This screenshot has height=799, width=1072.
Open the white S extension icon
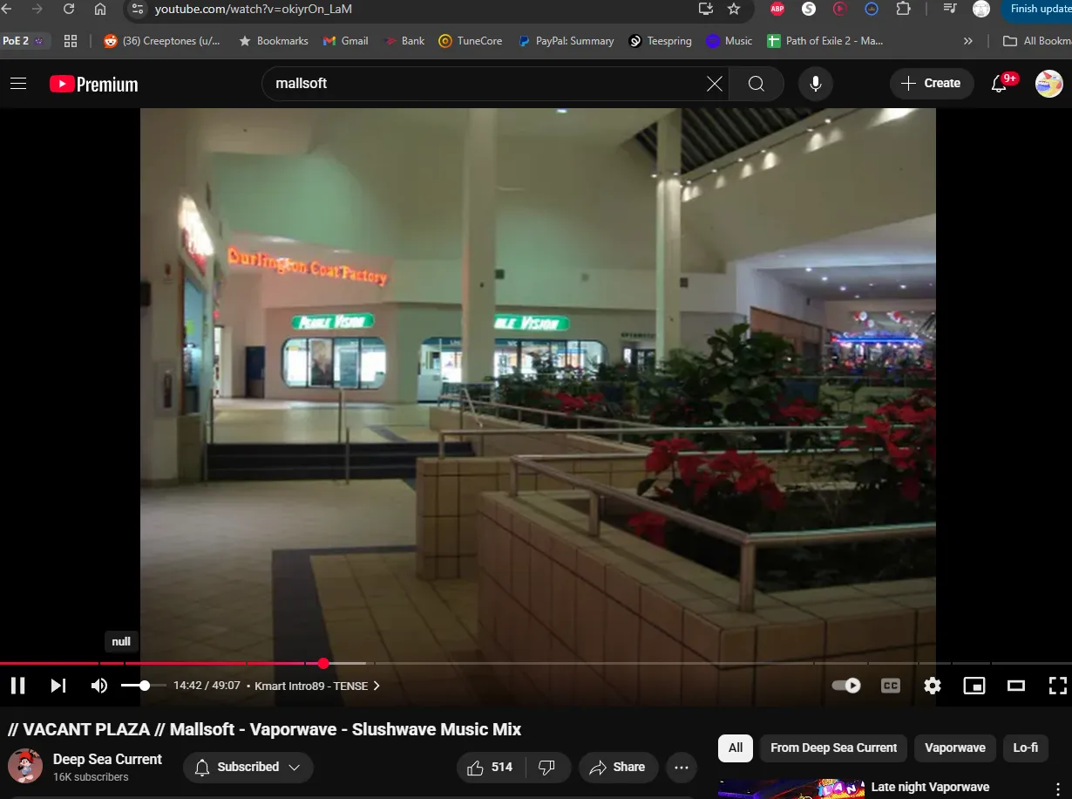tap(809, 9)
